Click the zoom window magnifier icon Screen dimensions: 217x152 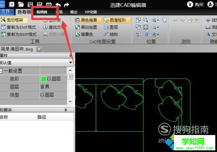(145, 20)
